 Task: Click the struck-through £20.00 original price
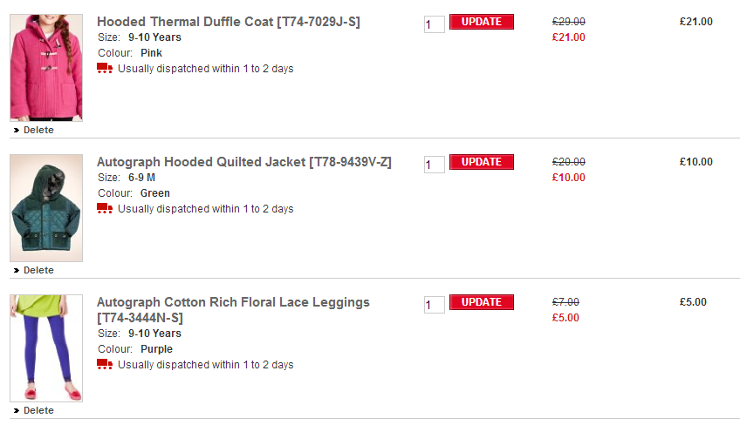click(x=568, y=162)
